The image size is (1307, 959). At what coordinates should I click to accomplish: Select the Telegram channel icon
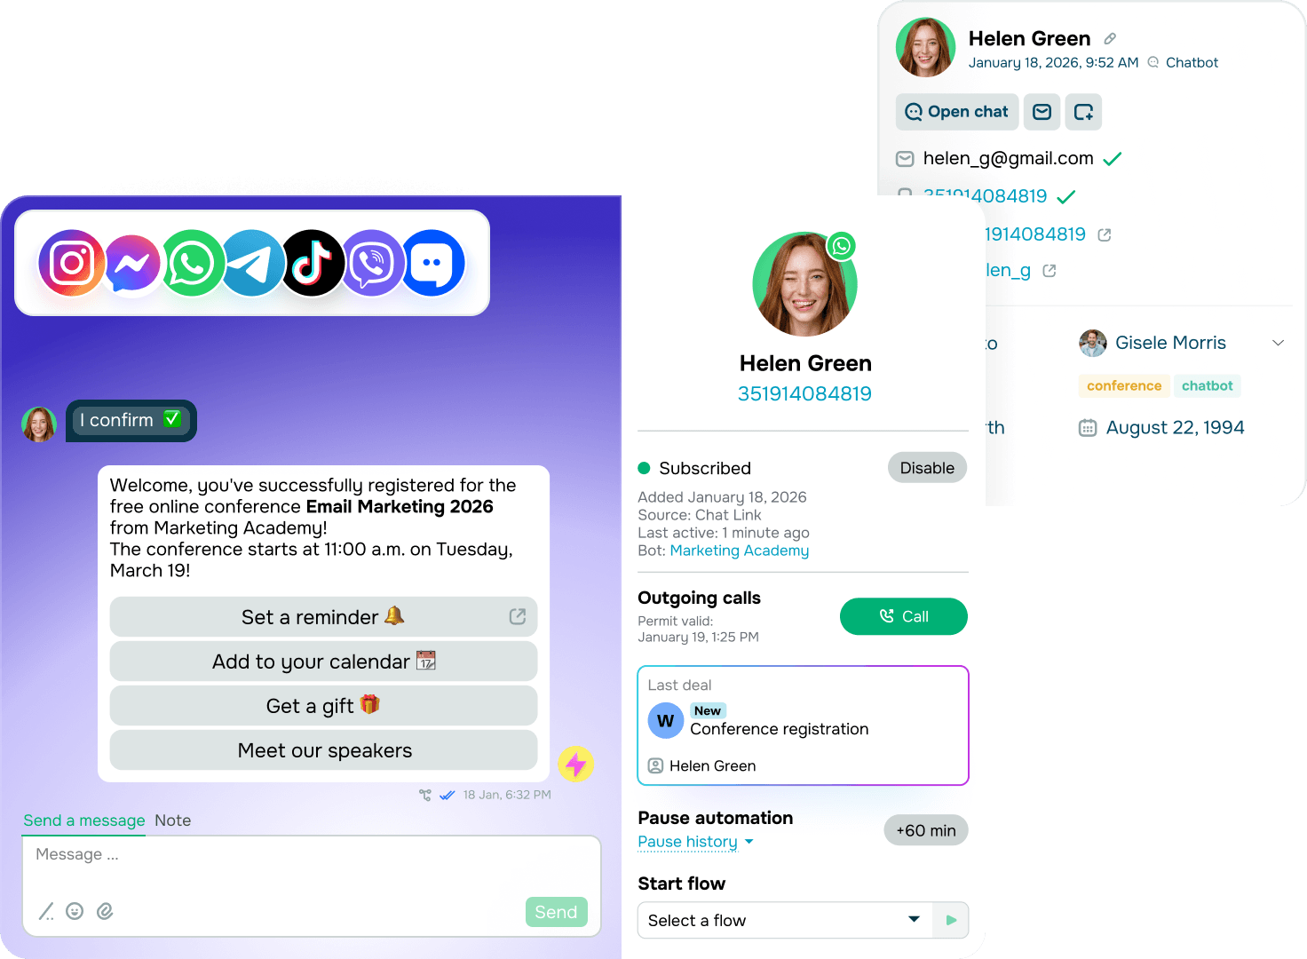pyautogui.click(x=252, y=263)
